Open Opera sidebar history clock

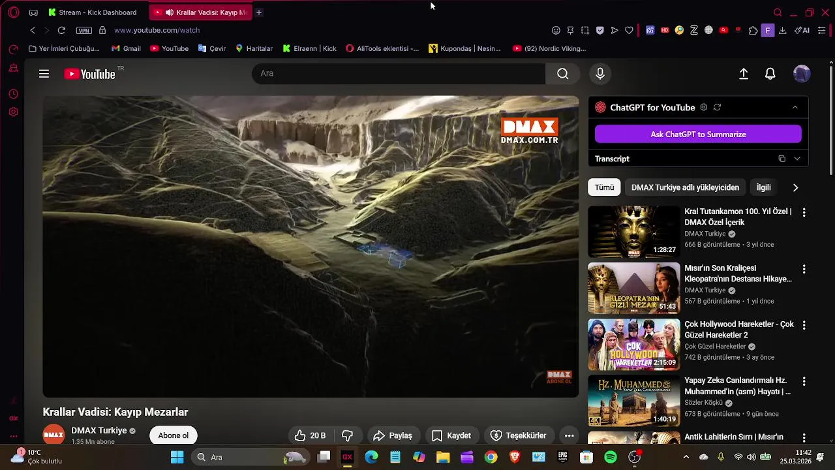point(13,94)
